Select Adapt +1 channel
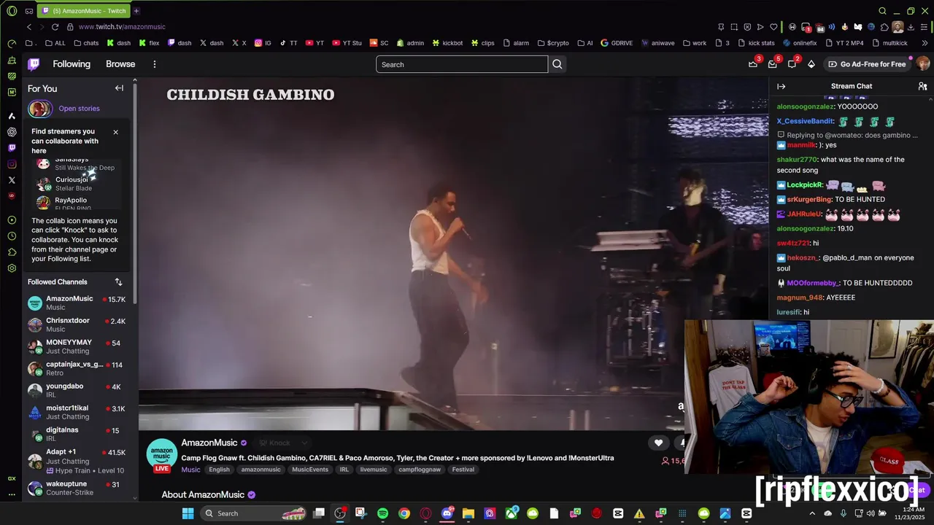 point(79,461)
